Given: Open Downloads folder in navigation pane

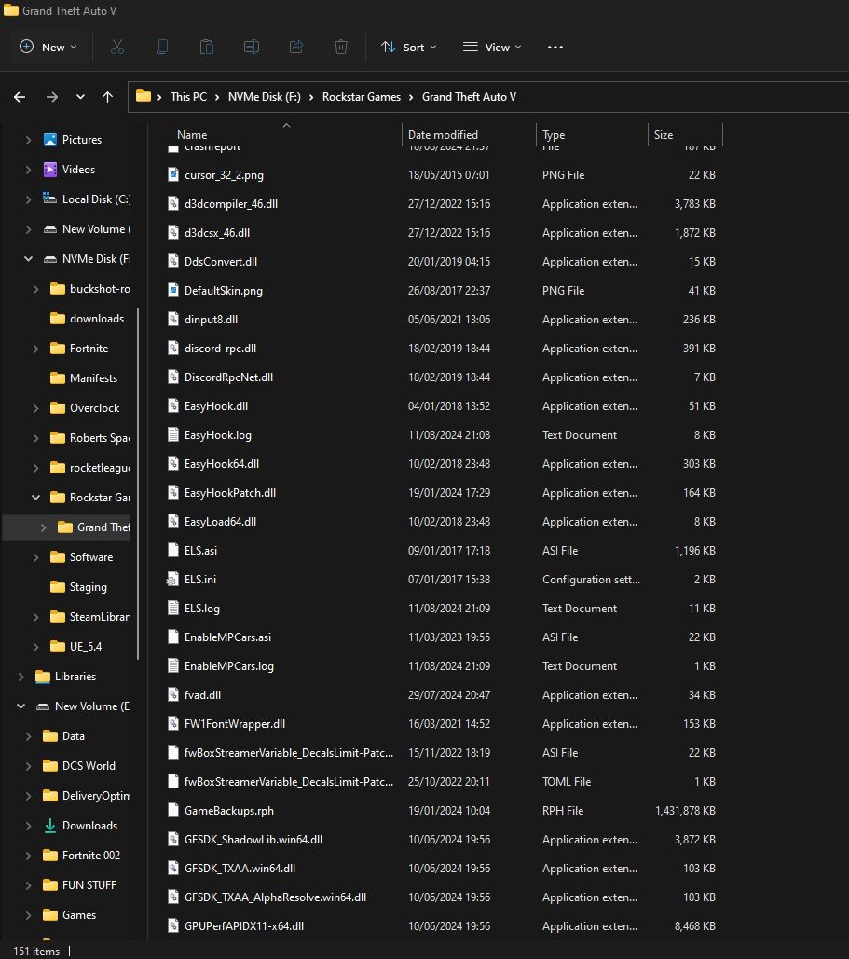Looking at the screenshot, I should (x=89, y=826).
